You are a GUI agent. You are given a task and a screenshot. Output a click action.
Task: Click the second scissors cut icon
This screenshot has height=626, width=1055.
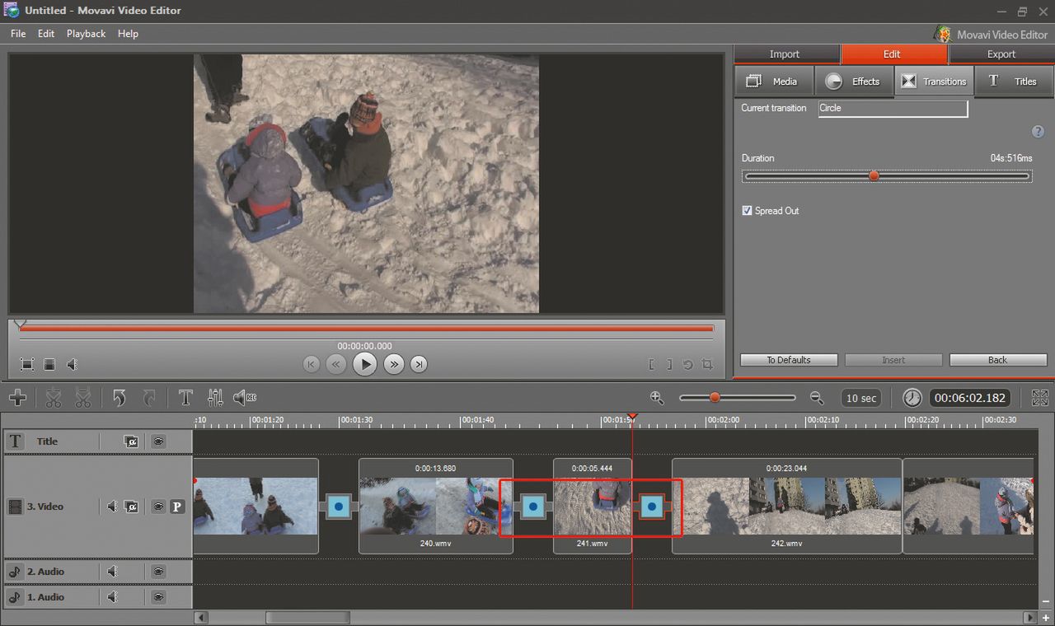pyautogui.click(x=82, y=399)
